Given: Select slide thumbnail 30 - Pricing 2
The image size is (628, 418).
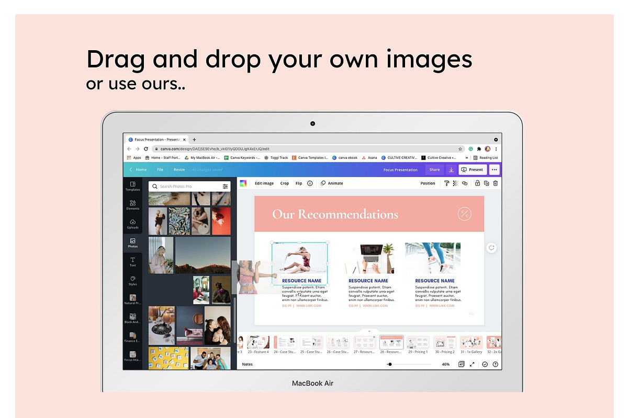Looking at the screenshot, I should coord(444,342).
